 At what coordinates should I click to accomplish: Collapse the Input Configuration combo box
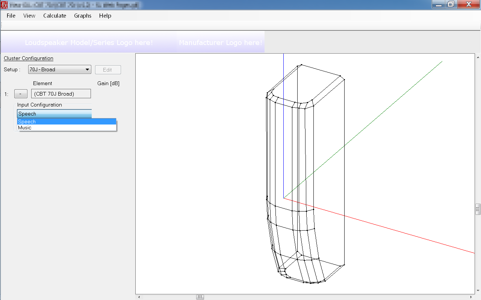tap(54, 114)
